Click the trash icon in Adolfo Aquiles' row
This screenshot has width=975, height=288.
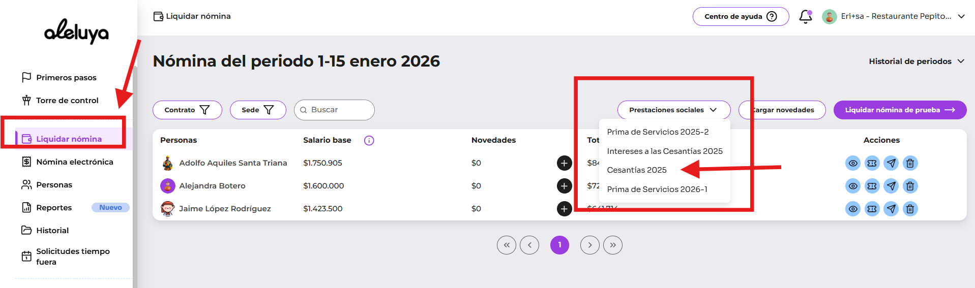pyautogui.click(x=910, y=163)
